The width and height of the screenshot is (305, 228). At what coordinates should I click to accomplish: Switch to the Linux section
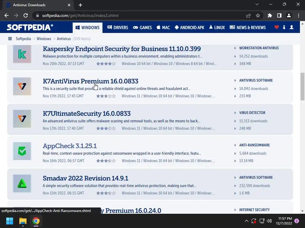pos(217,28)
